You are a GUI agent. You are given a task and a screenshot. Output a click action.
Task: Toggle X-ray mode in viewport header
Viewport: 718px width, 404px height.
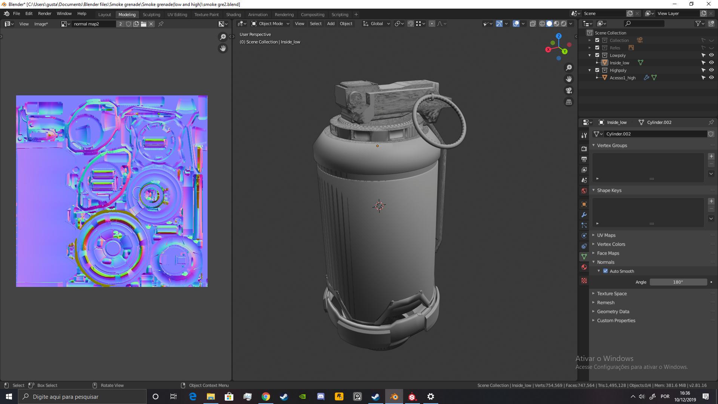533,24
